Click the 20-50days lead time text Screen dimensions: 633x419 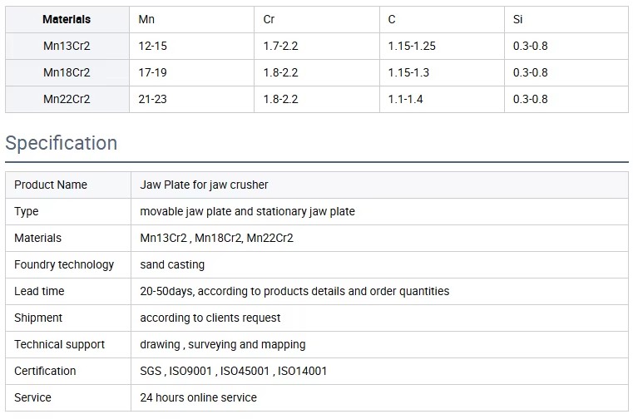pos(294,292)
